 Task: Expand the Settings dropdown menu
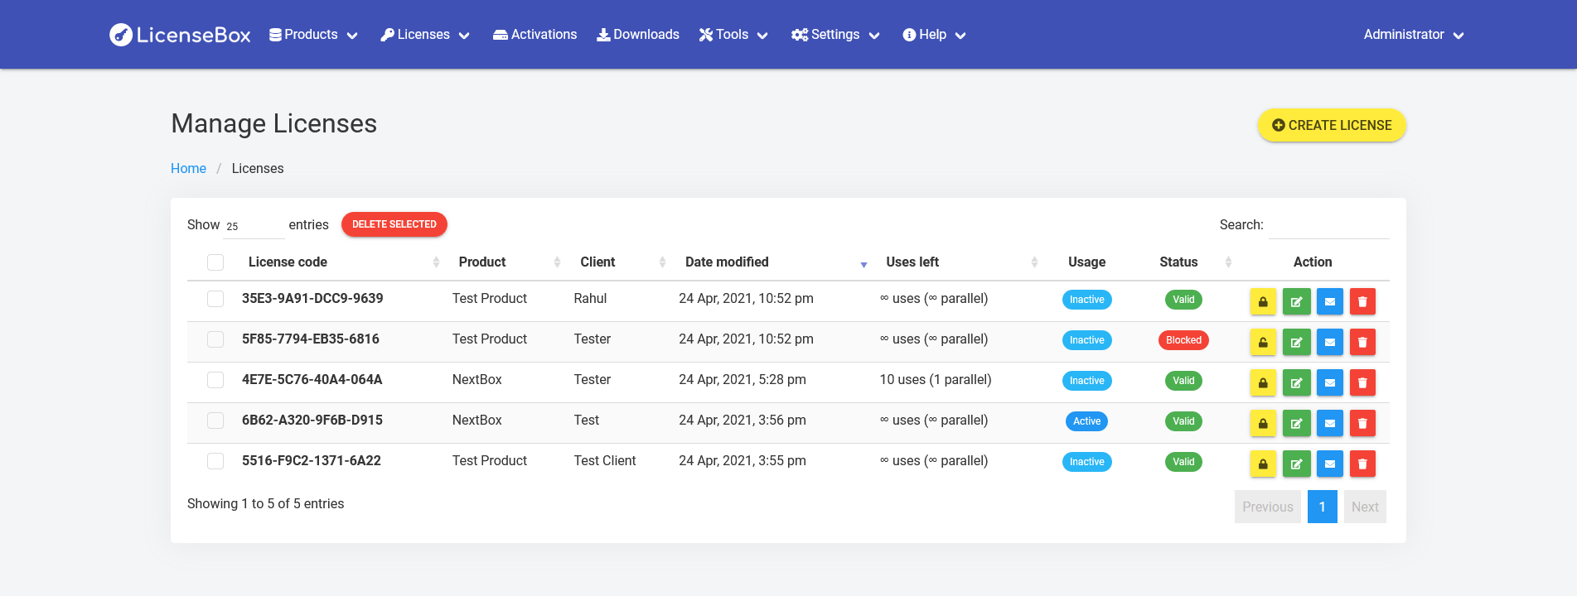[835, 35]
